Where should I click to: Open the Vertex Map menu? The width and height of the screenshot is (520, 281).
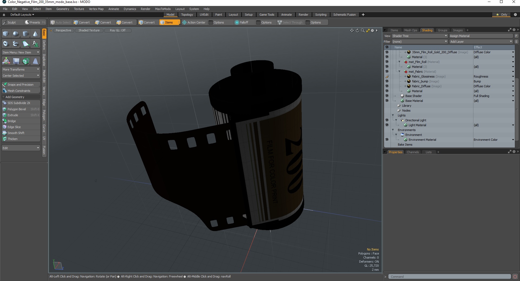96,9
